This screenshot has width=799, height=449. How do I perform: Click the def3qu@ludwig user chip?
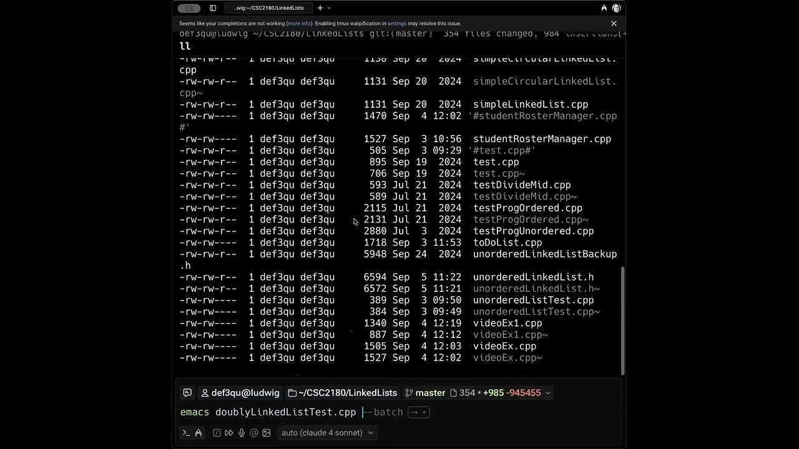(240, 393)
